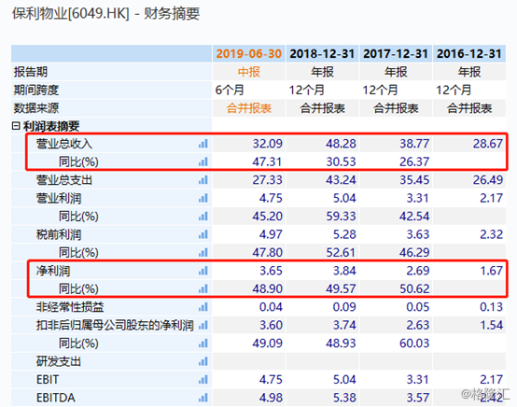Open chart icon for 扣非后归属母公司股东的净利润 row
The width and height of the screenshot is (517, 407).
[203, 325]
